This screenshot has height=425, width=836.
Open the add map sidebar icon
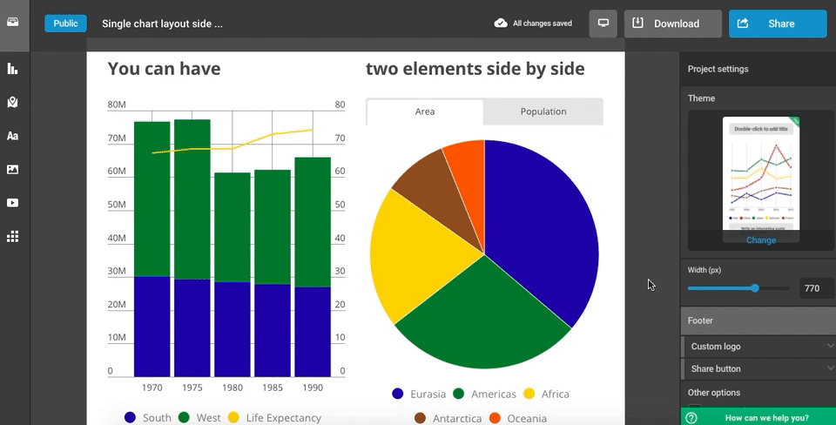coord(12,103)
